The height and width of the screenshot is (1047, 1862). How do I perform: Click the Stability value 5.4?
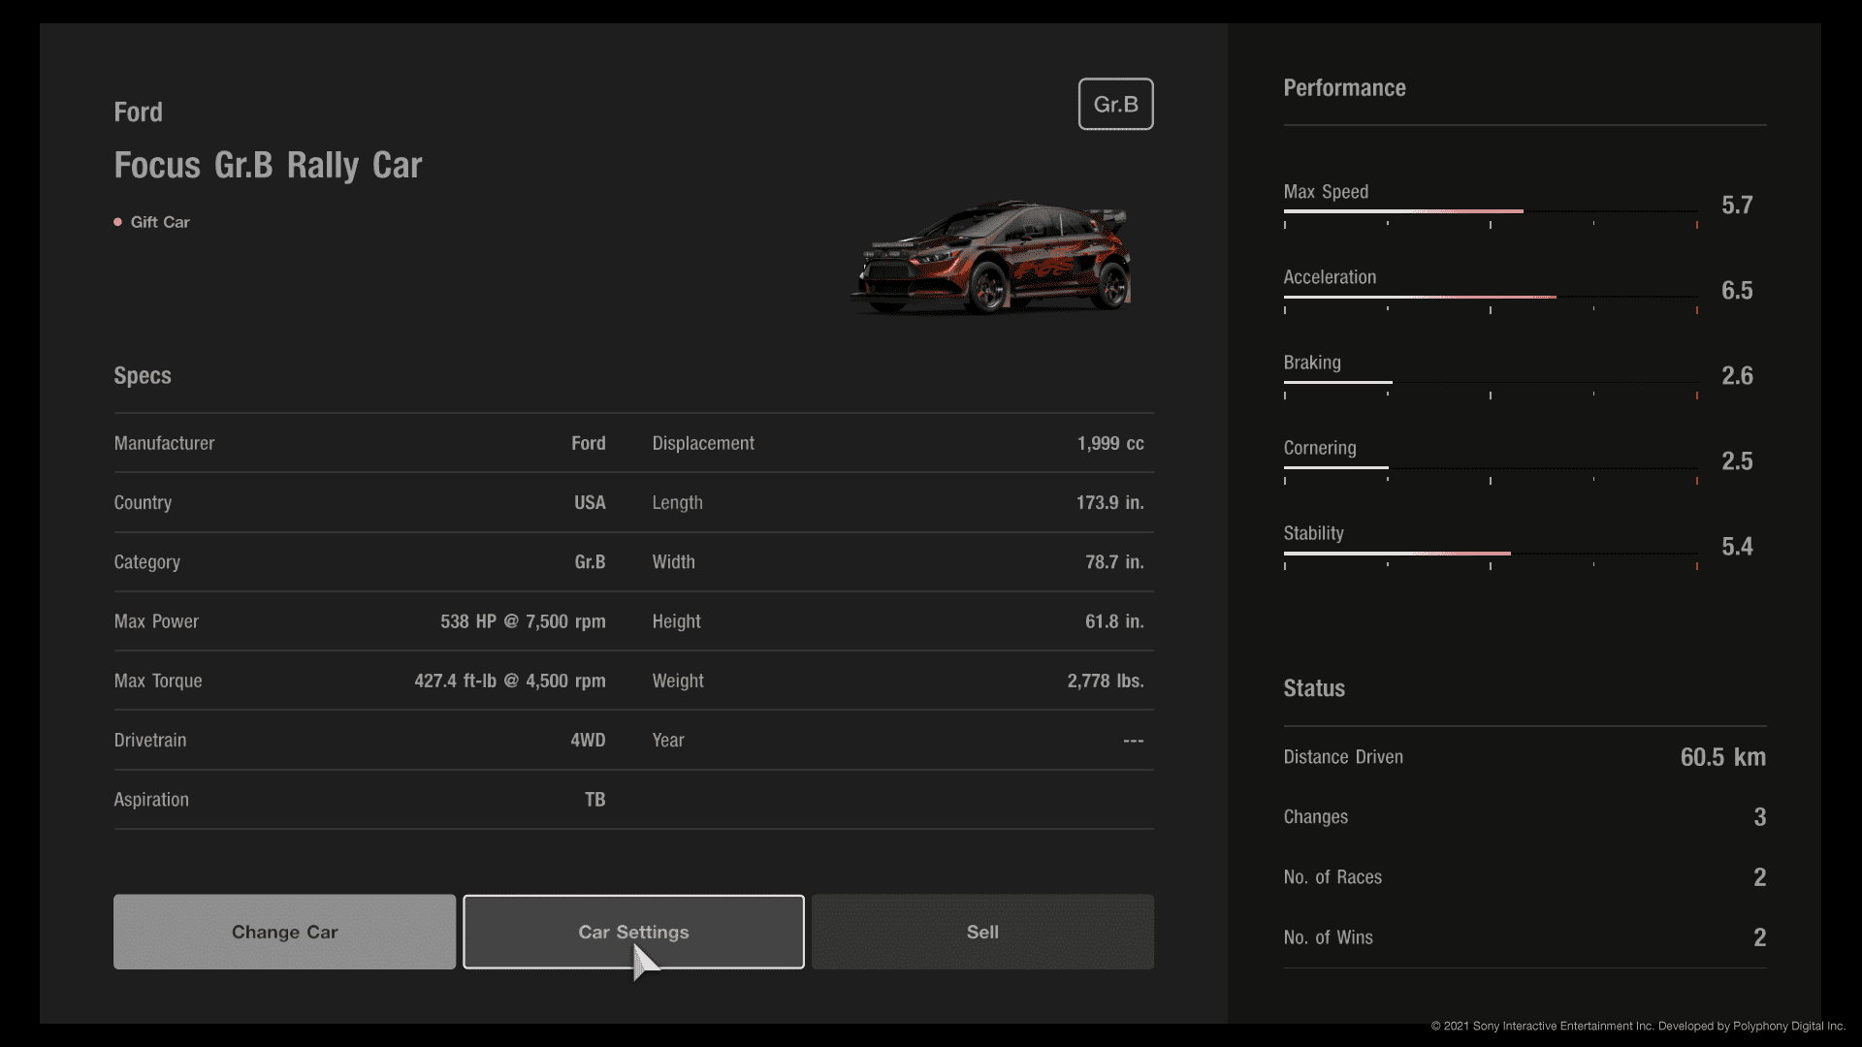pos(1737,547)
